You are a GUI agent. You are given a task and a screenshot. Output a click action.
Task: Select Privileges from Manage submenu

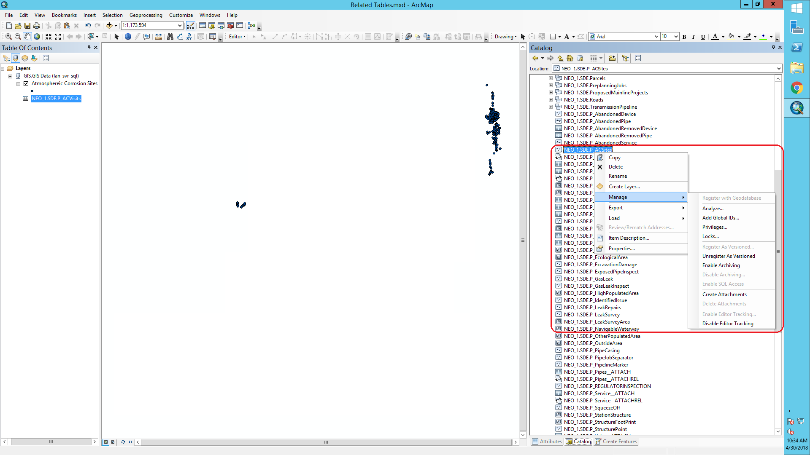(x=732, y=227)
